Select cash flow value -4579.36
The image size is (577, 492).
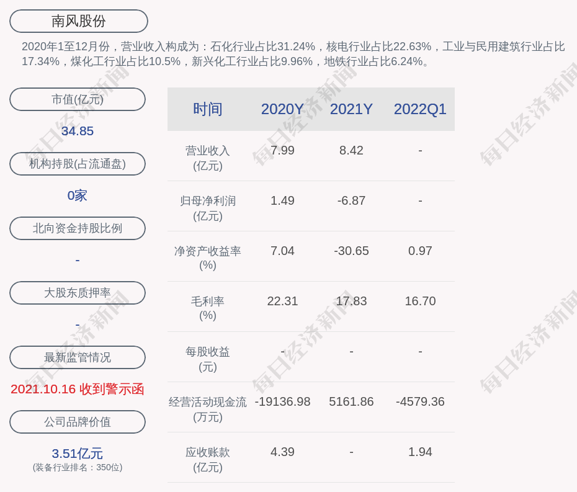pos(420,401)
